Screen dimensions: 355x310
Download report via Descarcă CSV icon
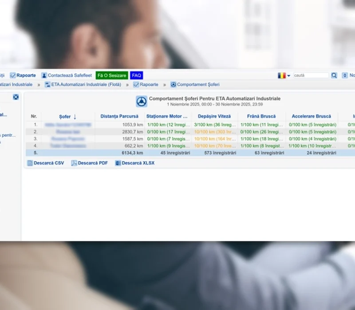[x=30, y=163]
